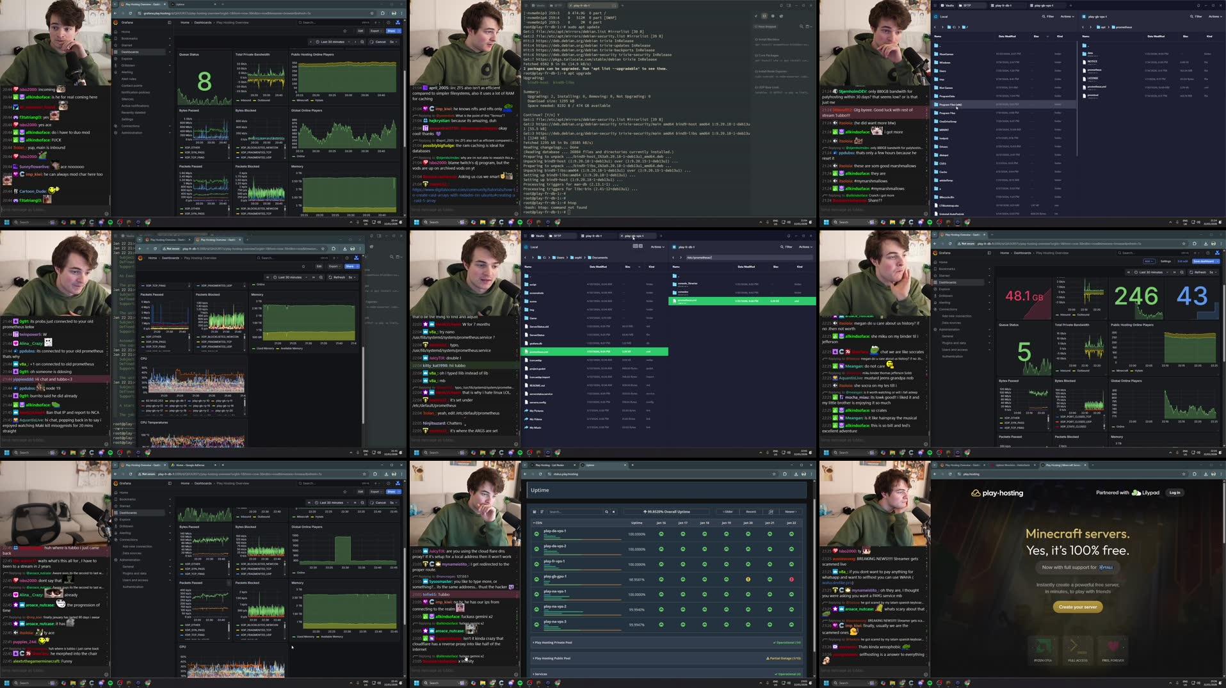Open the Alerting section via its bell icon
Image resolution: width=1226 pixels, height=688 pixels.
click(x=116, y=72)
